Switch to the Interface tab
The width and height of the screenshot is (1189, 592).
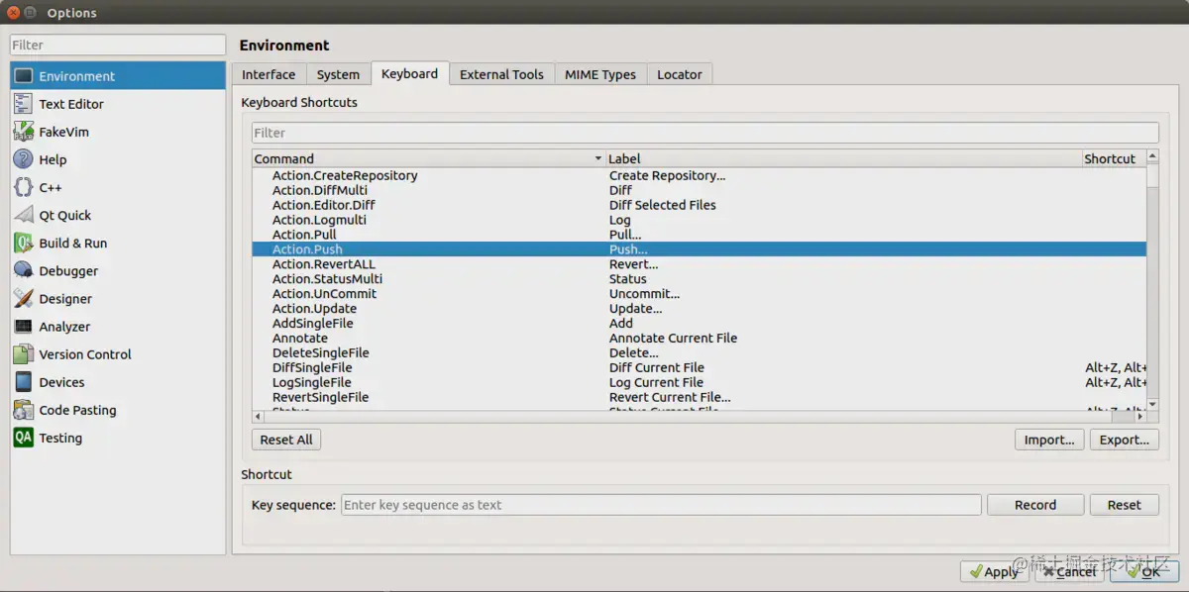[269, 74]
